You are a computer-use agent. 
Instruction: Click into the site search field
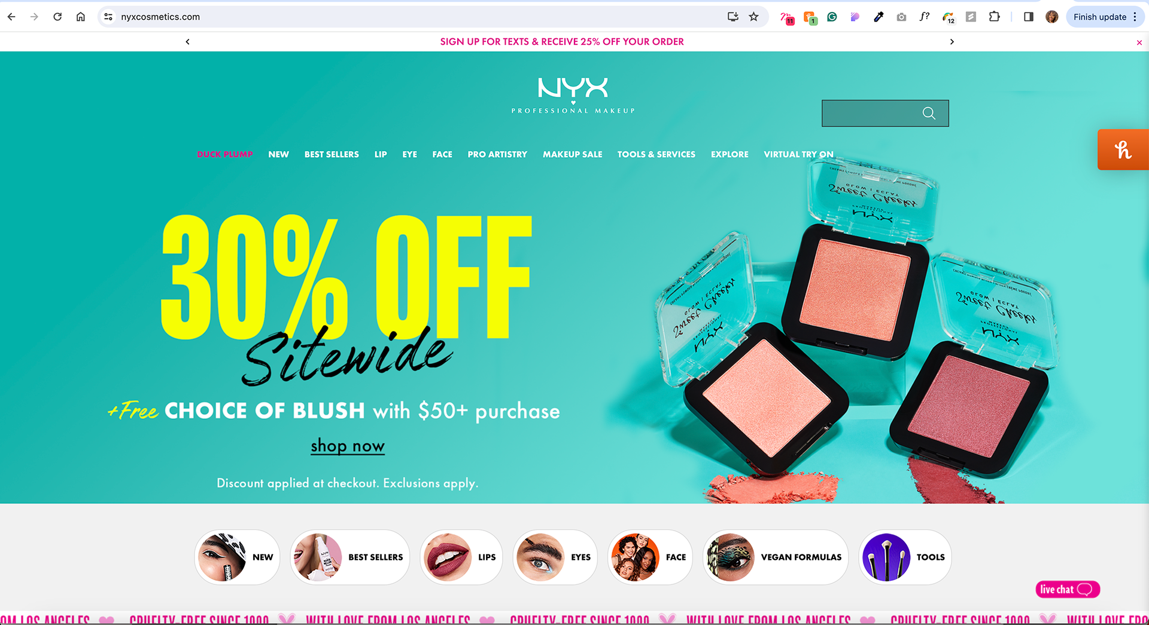[x=871, y=114]
